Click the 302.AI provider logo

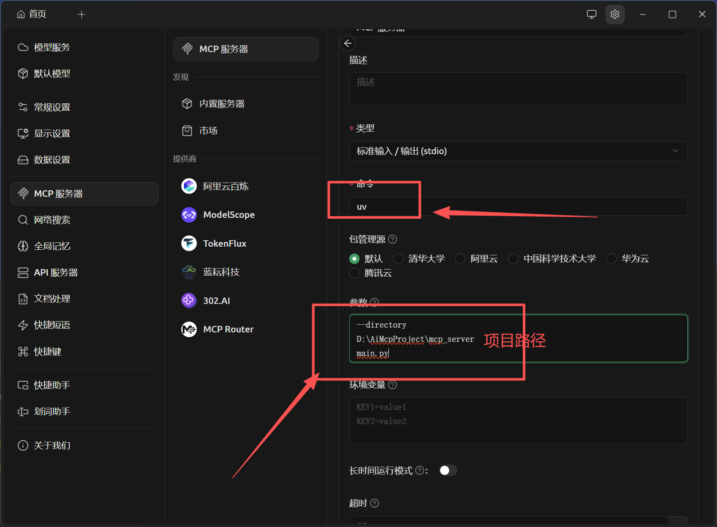point(189,301)
